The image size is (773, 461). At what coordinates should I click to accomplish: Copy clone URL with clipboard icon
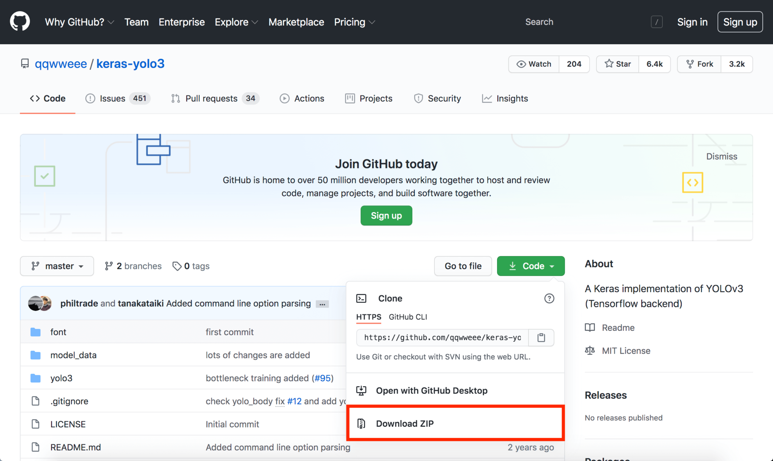coord(541,337)
